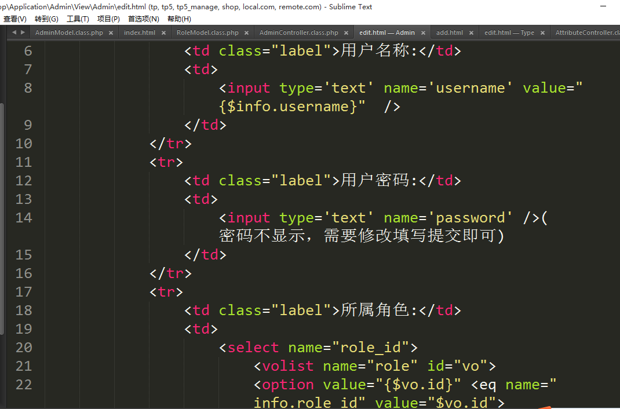Close the add.html tab
This screenshot has width=620, height=409.
(471, 33)
